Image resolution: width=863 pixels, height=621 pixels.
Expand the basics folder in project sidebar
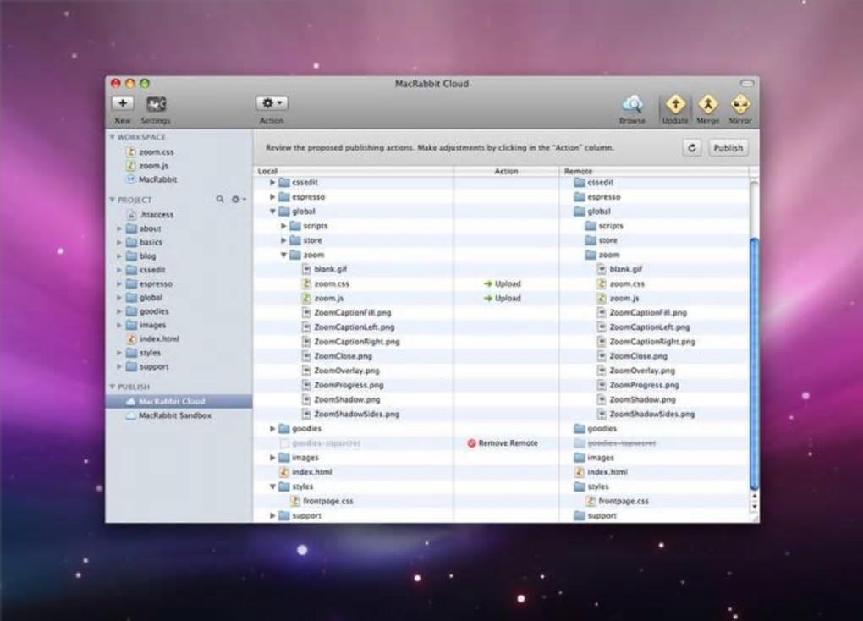coord(119,242)
